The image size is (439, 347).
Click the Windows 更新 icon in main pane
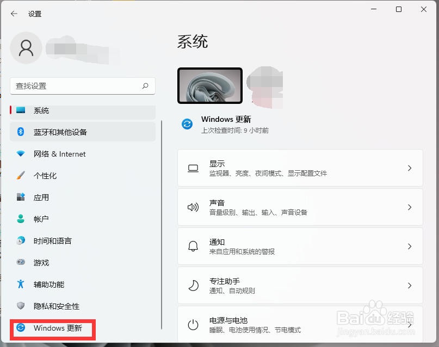(187, 124)
